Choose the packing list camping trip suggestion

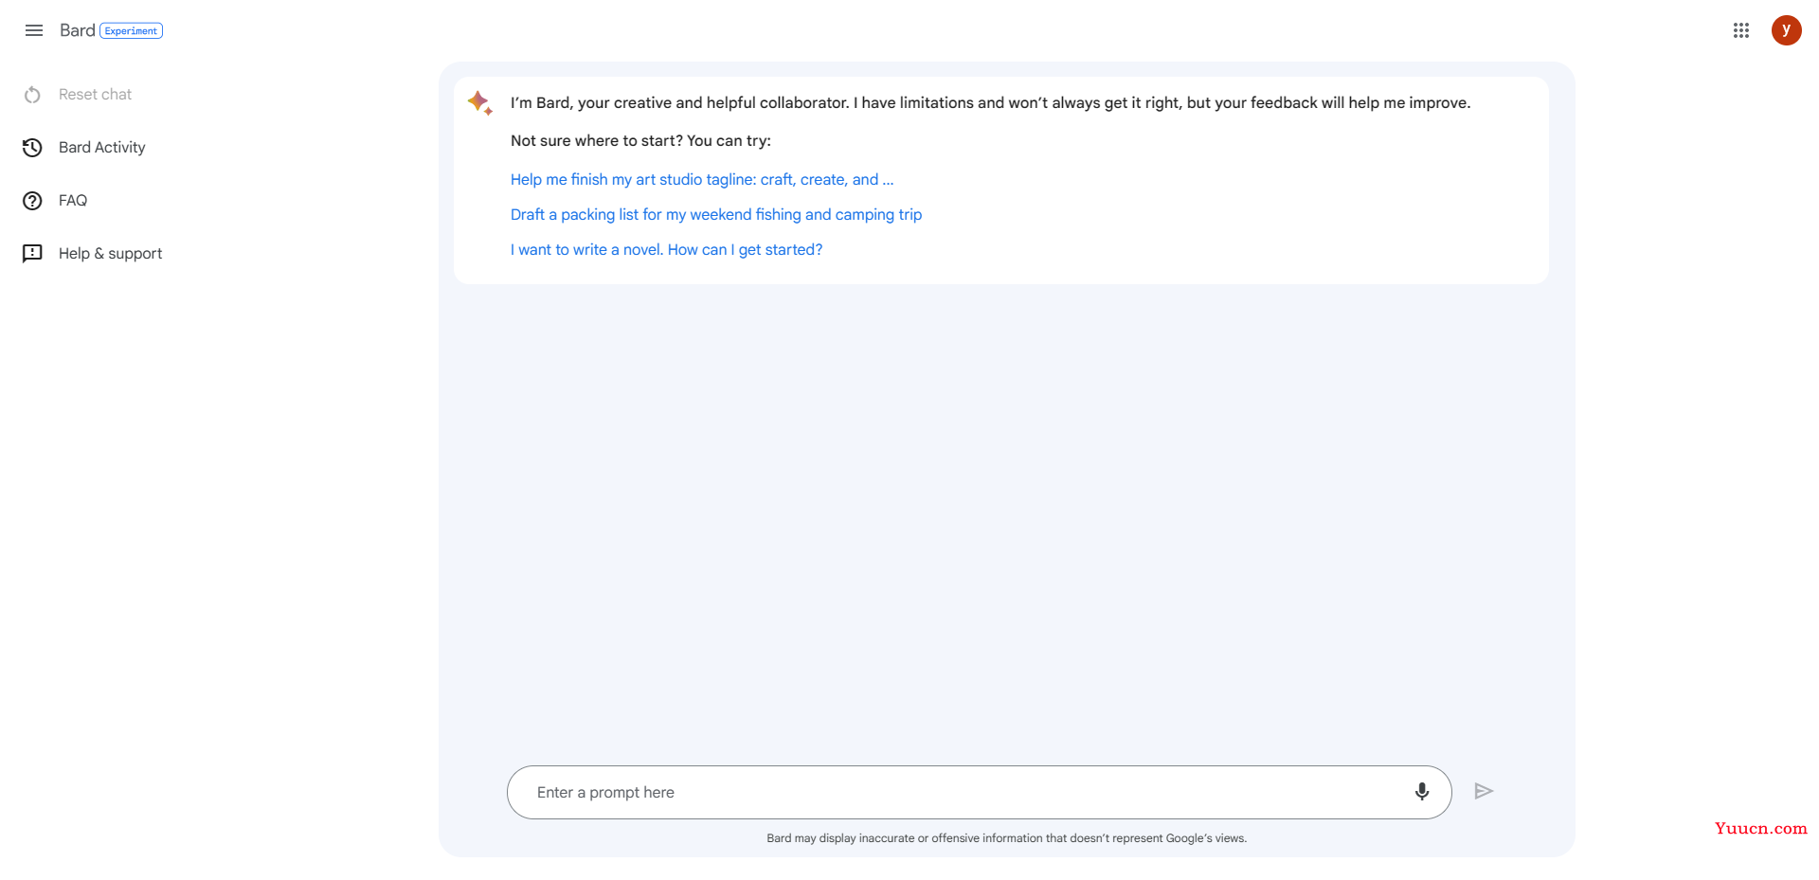click(716, 215)
